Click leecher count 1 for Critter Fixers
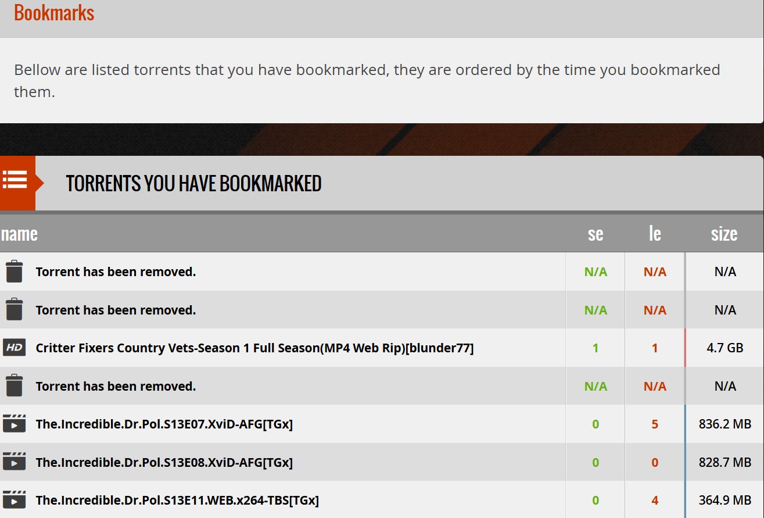Image resolution: width=764 pixels, height=518 pixels. click(655, 348)
